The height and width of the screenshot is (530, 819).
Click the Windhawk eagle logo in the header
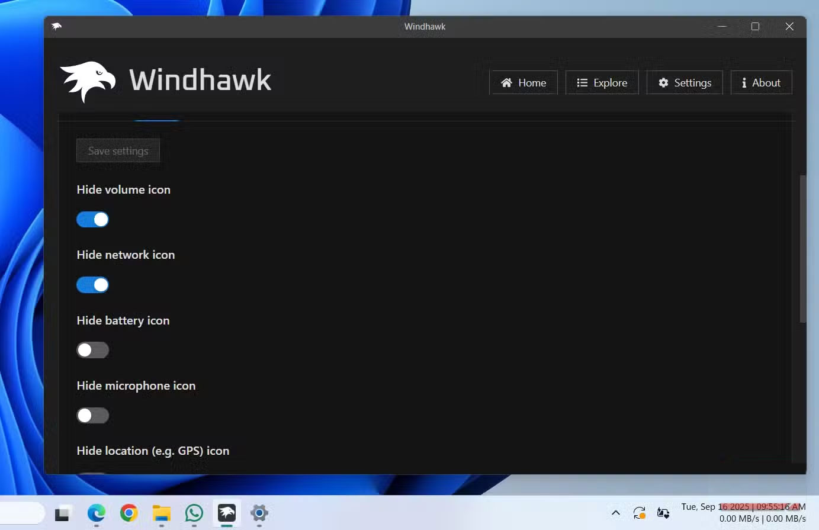[x=88, y=81]
